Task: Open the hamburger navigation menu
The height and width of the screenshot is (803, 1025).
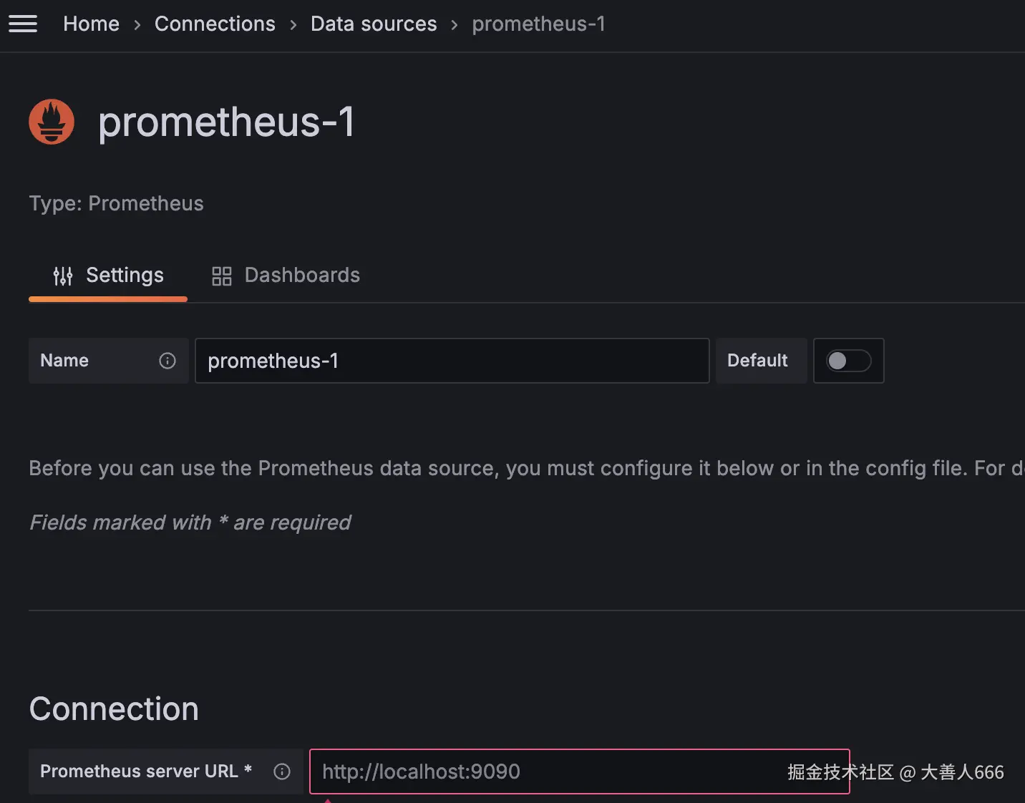Action: 23,24
